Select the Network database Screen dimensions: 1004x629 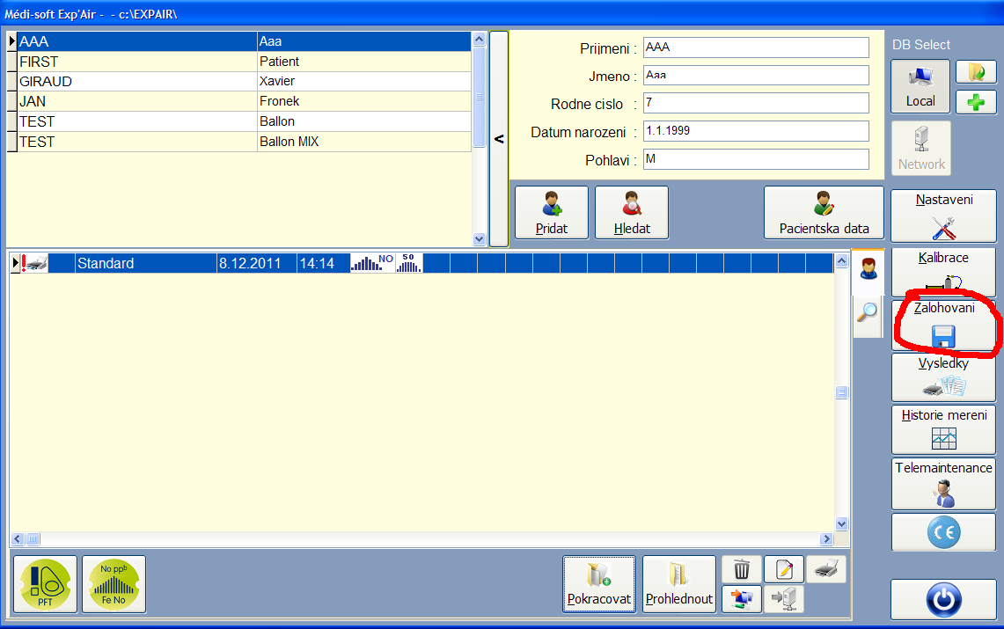click(920, 148)
